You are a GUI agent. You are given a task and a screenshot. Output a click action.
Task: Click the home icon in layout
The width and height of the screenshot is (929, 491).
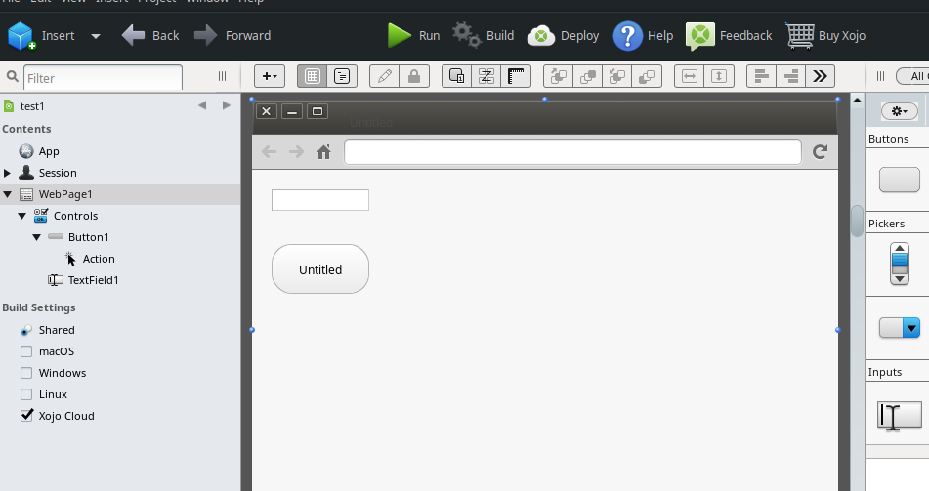pyautogui.click(x=323, y=152)
